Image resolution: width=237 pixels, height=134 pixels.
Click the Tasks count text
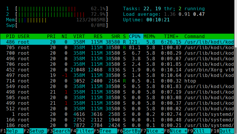pos(164,9)
